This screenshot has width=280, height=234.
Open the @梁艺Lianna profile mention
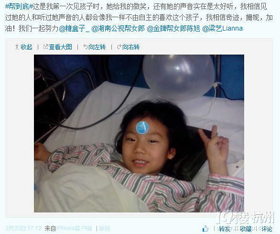pos(222,28)
